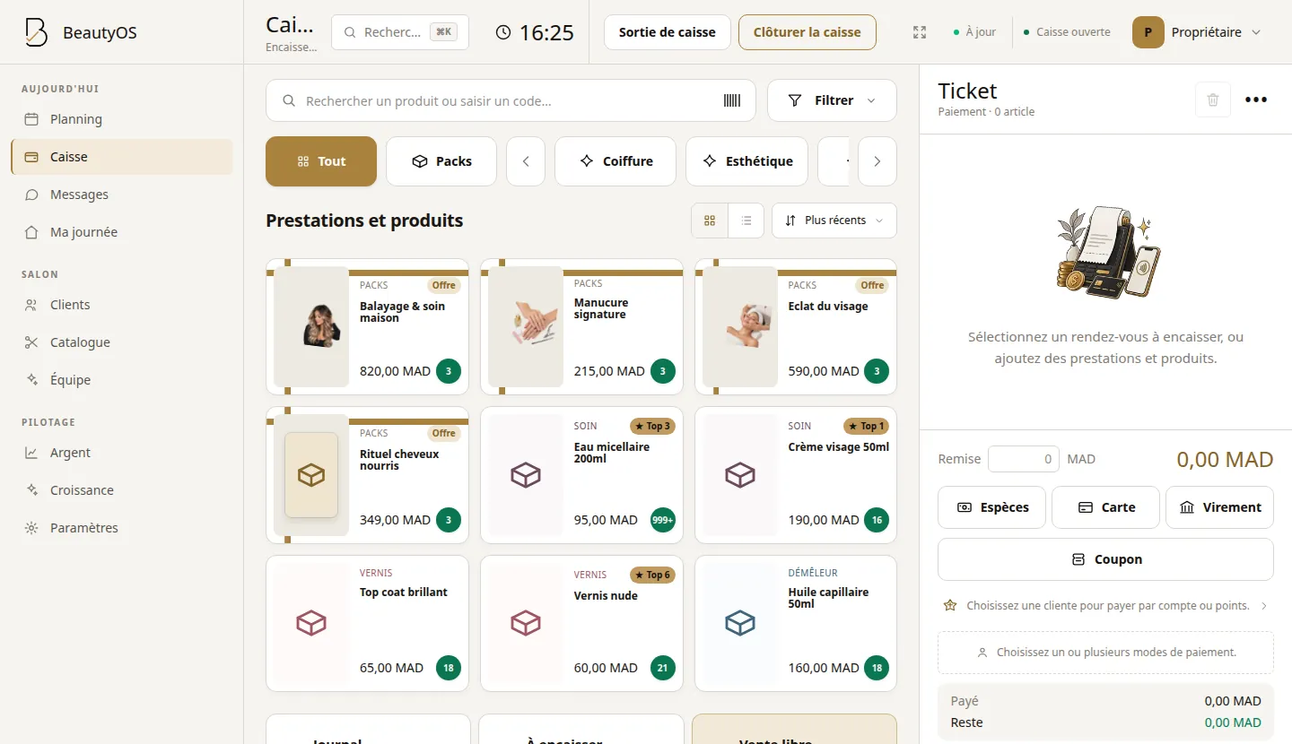Click the barcode scanner icon in product search

tap(732, 100)
